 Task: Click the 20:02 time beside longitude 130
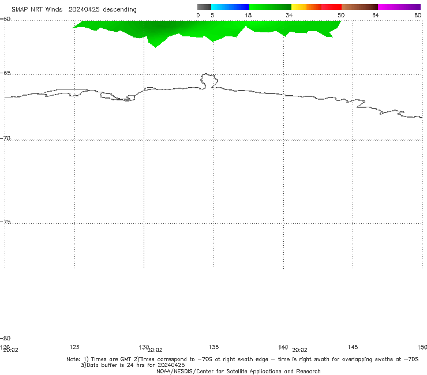coord(155,350)
